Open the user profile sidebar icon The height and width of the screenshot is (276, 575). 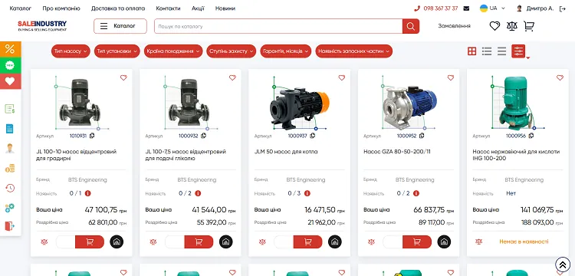10,149
